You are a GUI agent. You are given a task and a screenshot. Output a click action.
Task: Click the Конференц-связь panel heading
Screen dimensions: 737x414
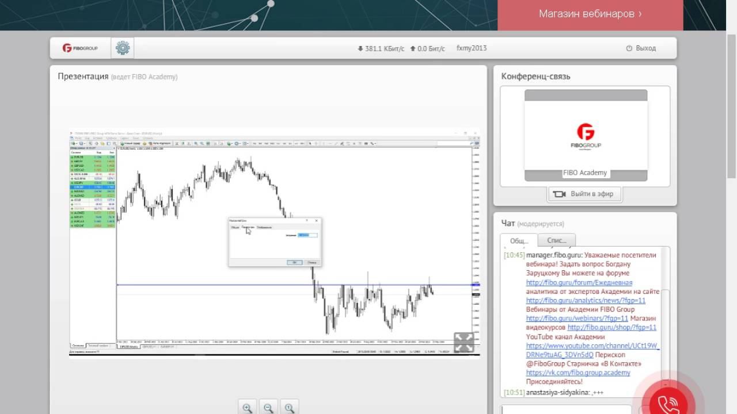[535, 76]
